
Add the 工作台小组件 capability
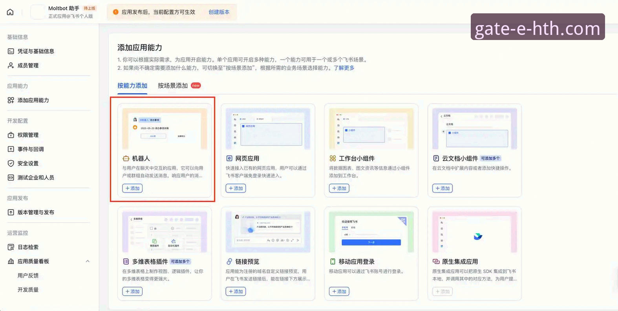(339, 188)
